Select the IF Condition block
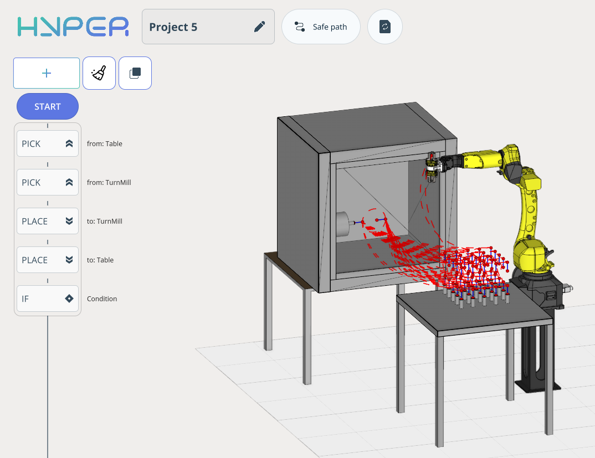Image resolution: width=595 pixels, height=458 pixels. tap(39, 299)
